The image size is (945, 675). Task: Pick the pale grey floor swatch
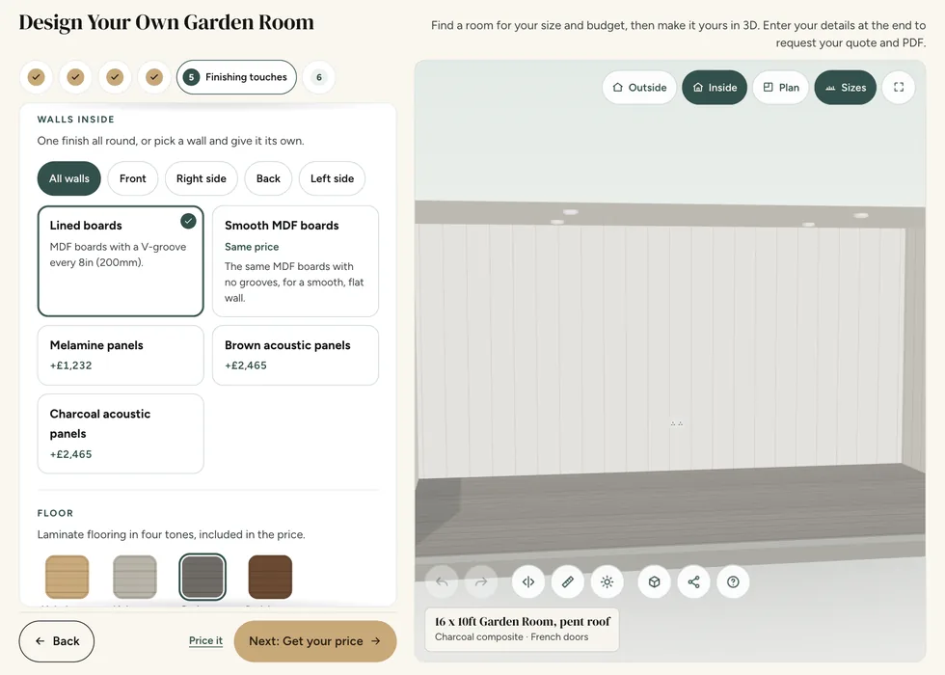pos(135,577)
